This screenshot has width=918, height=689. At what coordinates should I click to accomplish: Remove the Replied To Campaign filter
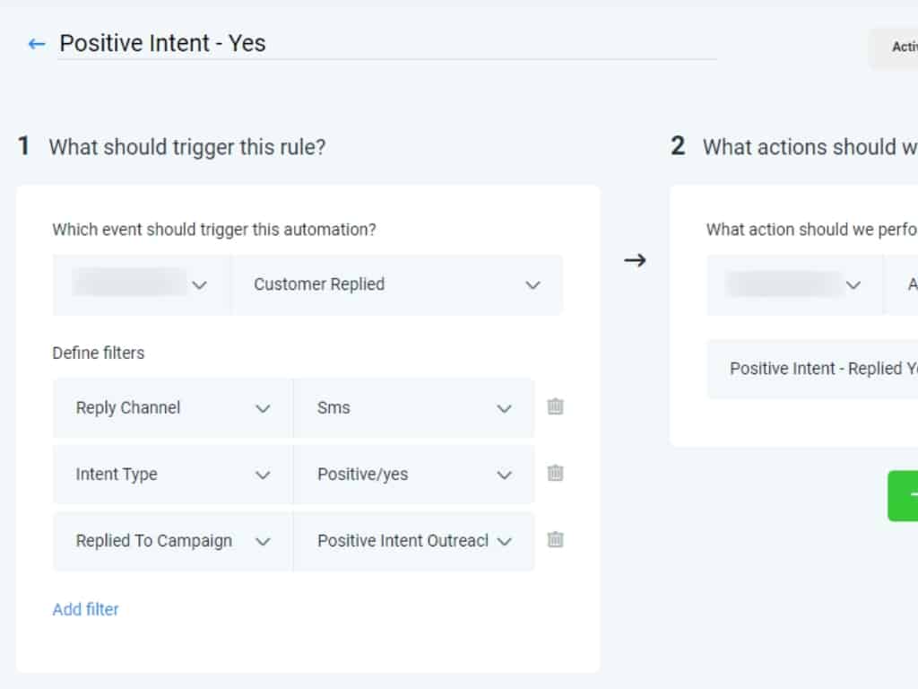pos(555,539)
